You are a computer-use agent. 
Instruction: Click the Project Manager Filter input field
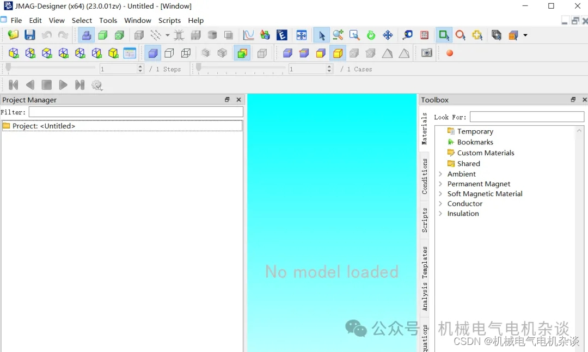[x=136, y=112]
